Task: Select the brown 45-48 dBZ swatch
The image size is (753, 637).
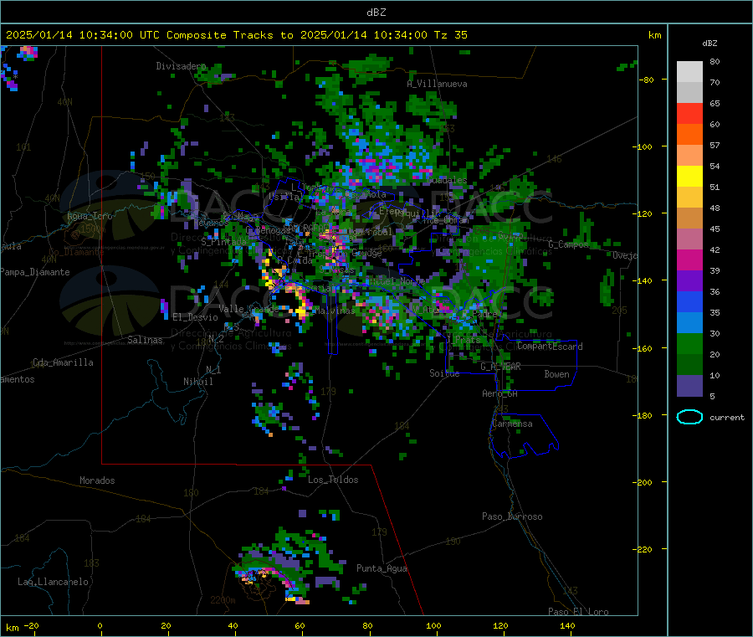Action: point(689,218)
